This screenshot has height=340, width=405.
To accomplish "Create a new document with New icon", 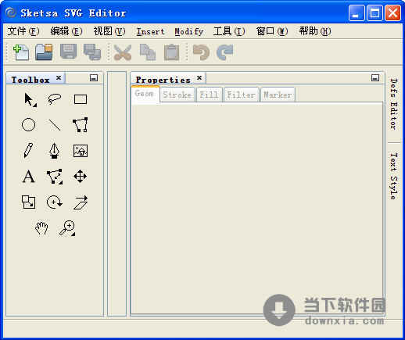I will 21,52.
